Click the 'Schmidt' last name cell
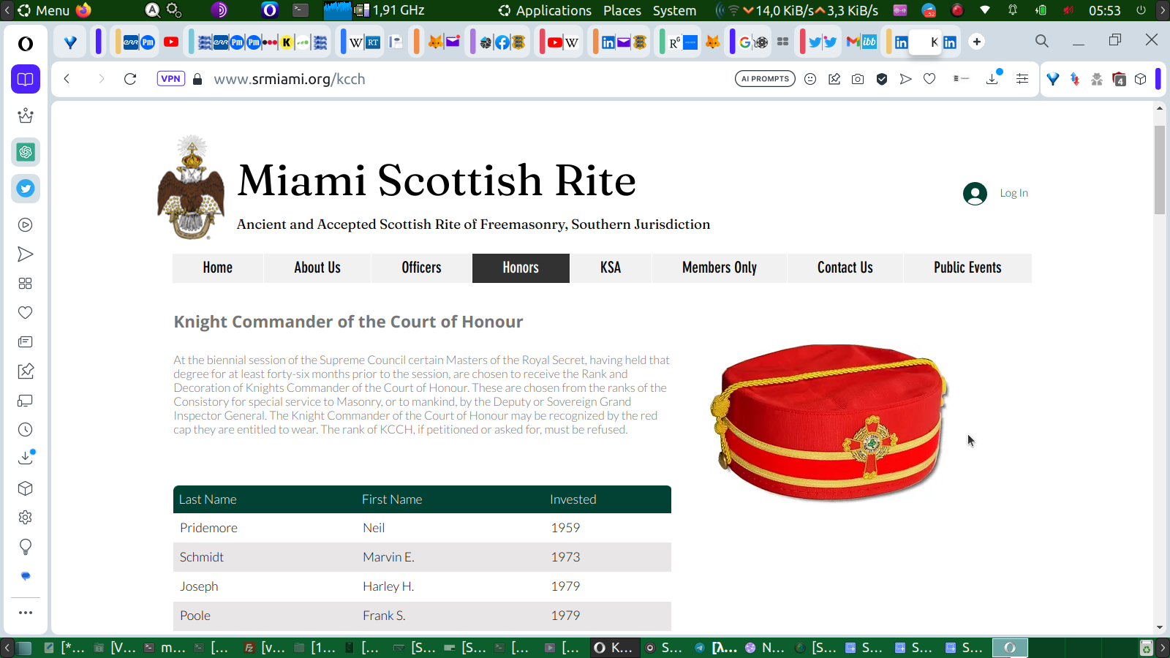The width and height of the screenshot is (1170, 658). 202,557
